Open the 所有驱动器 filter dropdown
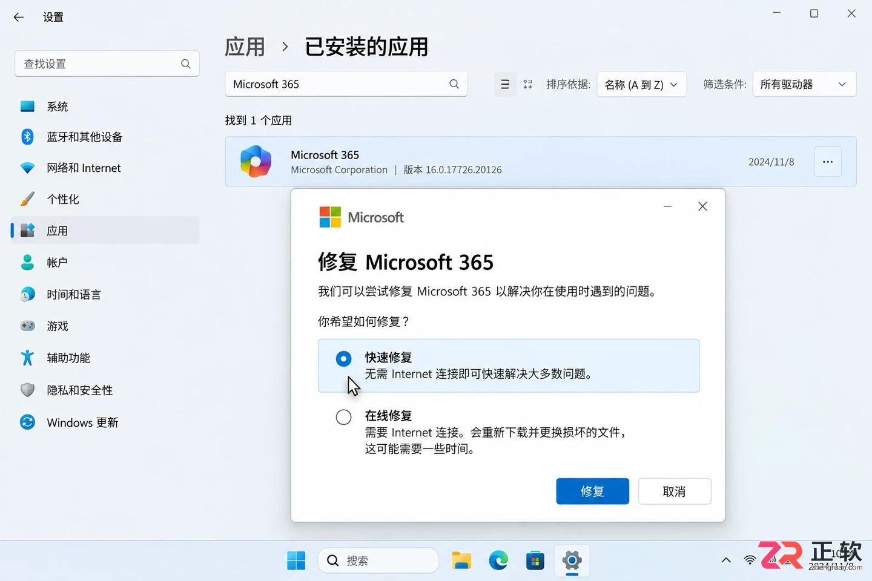872x581 pixels. tap(804, 84)
